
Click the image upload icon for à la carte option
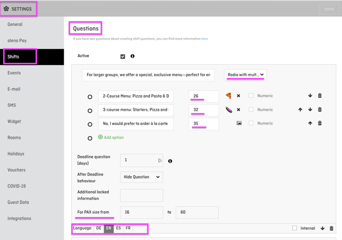click(x=239, y=123)
